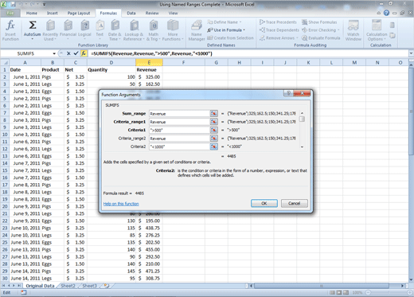
Task: Open the Date & Time functions icon
Action: (115, 25)
